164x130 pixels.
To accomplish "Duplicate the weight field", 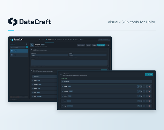I will (141, 96).
